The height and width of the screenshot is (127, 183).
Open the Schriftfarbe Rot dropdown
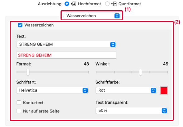point(126,90)
